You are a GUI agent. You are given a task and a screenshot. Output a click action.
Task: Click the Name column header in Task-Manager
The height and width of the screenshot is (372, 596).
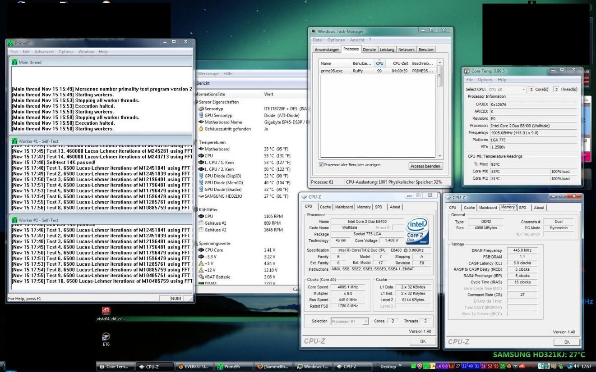click(x=335, y=64)
